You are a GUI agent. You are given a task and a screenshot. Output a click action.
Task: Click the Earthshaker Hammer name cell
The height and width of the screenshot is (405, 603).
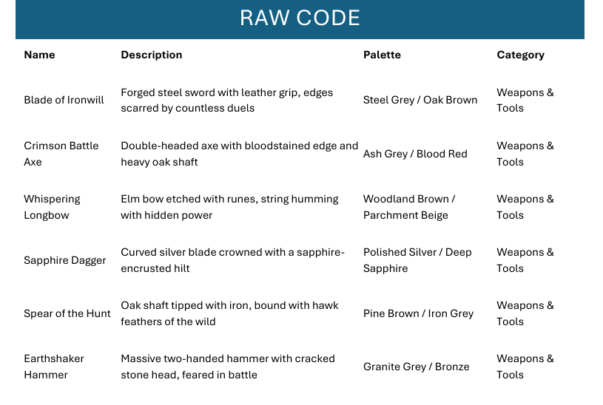coord(54,367)
